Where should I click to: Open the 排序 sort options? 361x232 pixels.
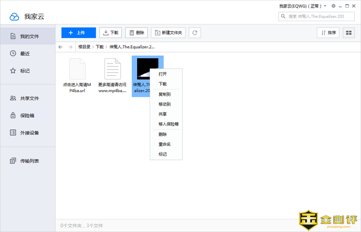328,33
